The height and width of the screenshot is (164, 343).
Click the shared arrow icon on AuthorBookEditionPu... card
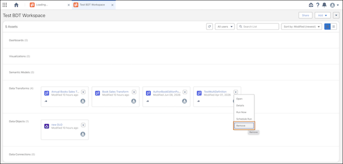147,101
